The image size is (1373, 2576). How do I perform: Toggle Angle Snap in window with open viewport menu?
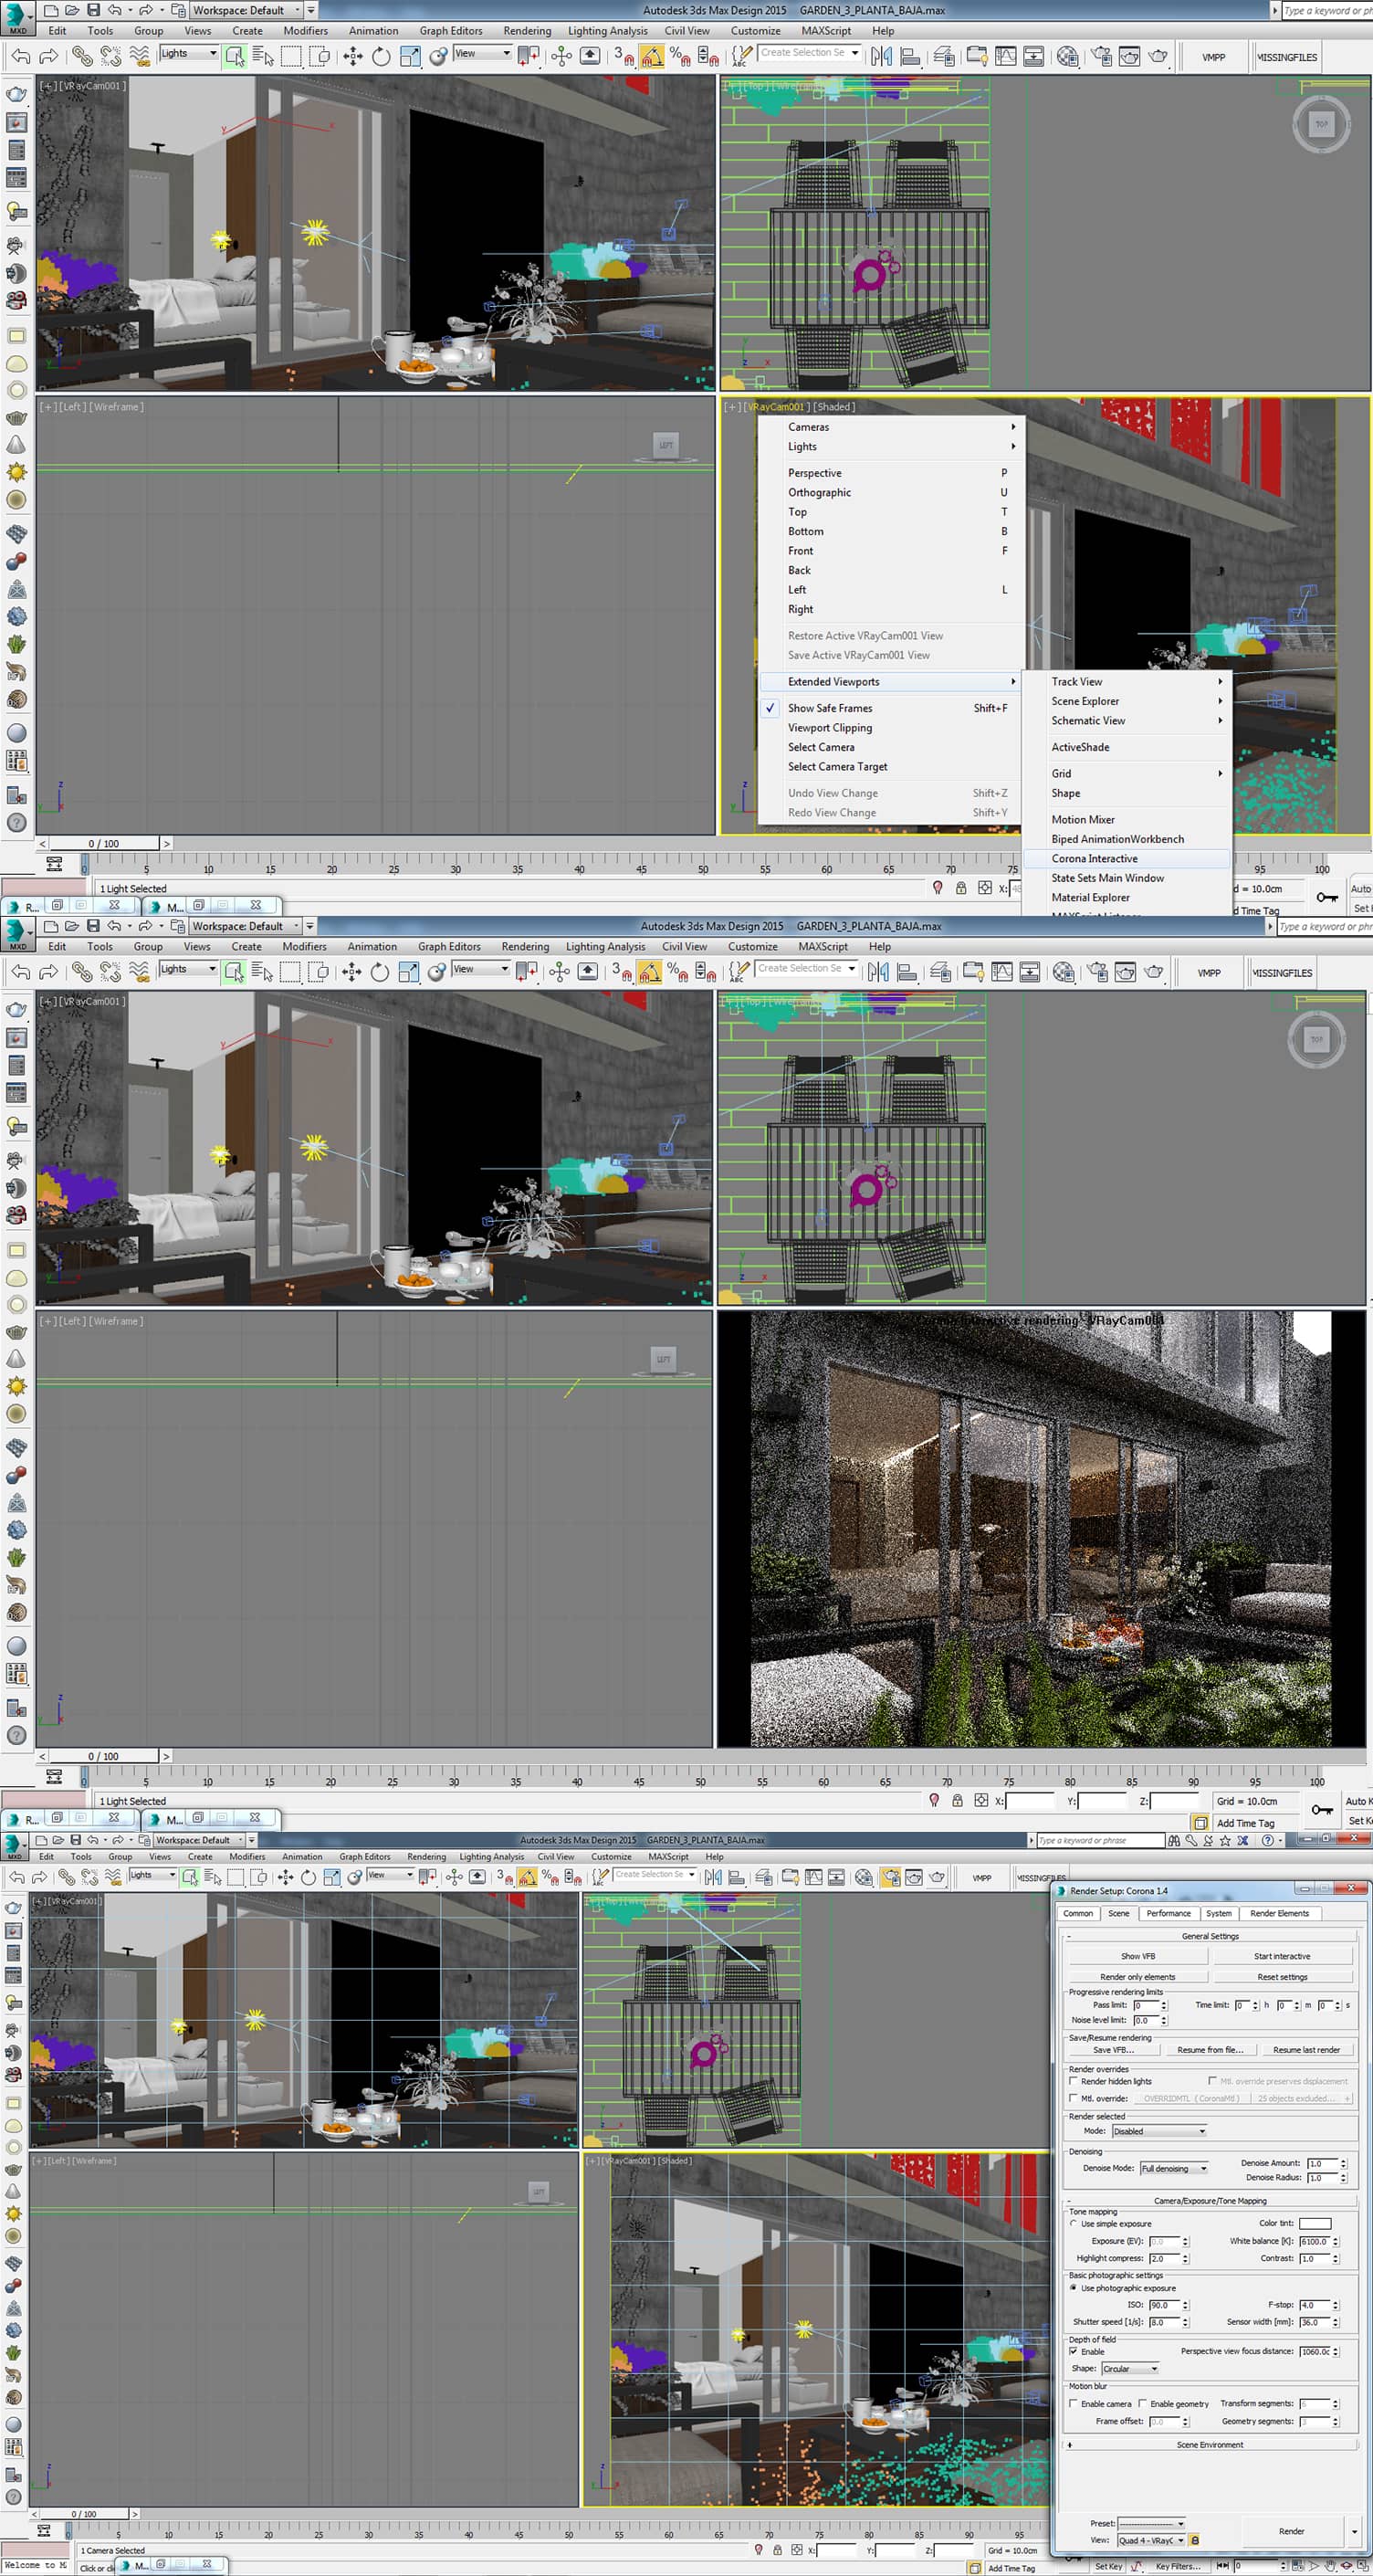[651, 56]
